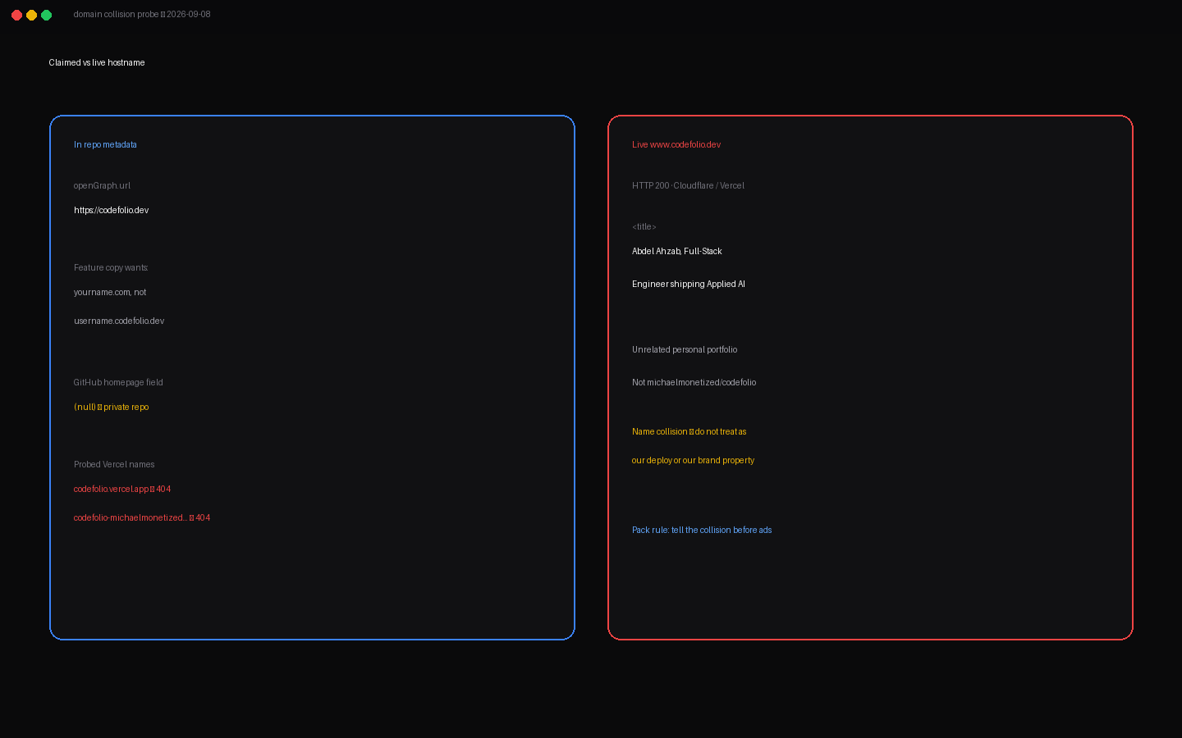This screenshot has height=738, width=1182.
Task: Click the green maximize window button
Action: click(x=46, y=15)
